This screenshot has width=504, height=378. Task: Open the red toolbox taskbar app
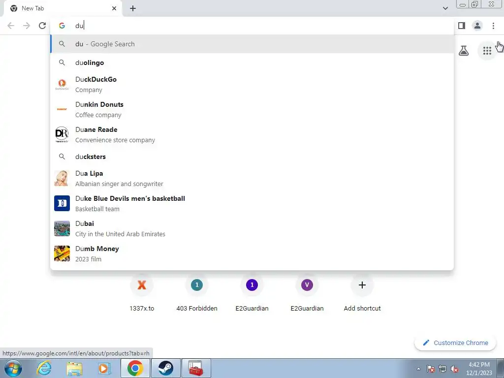coord(196,368)
